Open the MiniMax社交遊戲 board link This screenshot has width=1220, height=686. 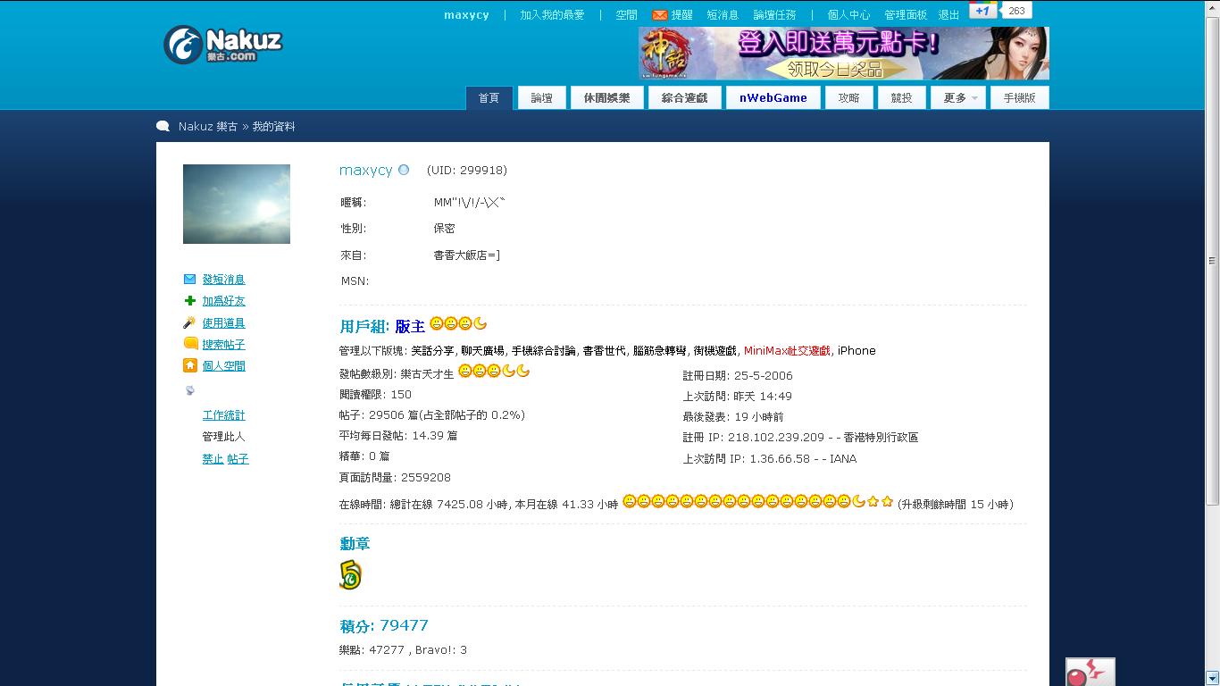click(x=787, y=351)
